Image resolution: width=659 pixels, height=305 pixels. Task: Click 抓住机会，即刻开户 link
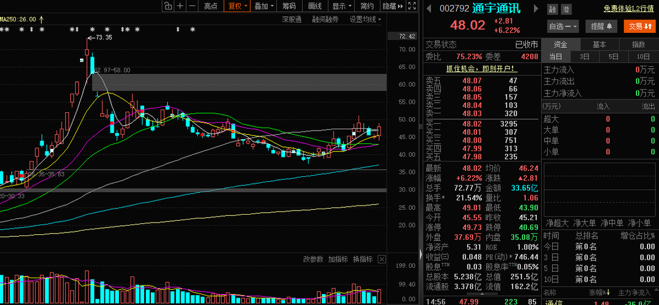click(x=482, y=68)
